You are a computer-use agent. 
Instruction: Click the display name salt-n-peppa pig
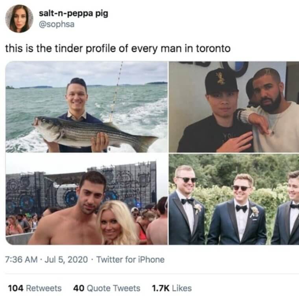point(74,13)
